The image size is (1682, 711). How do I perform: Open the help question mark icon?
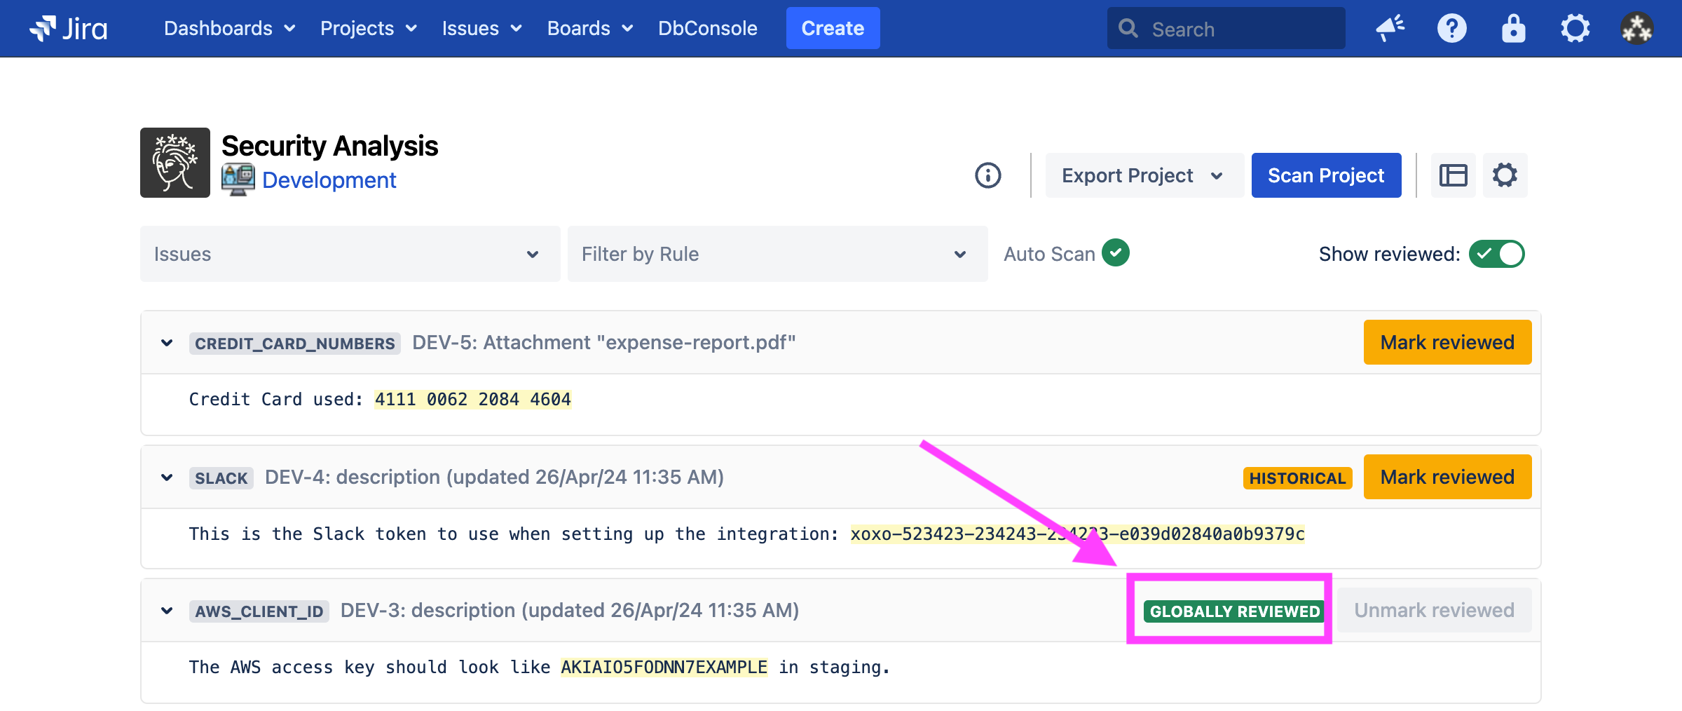coord(1451,29)
